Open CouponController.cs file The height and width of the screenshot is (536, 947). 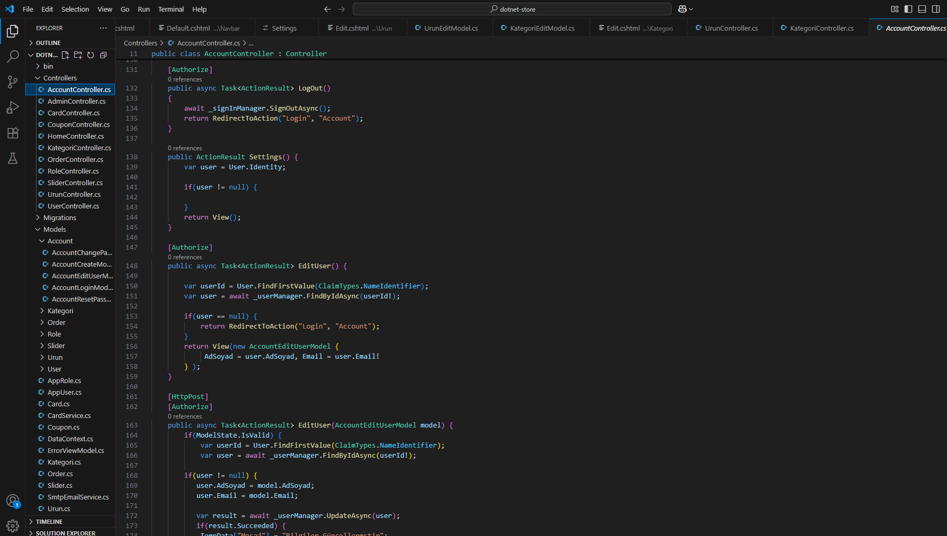[x=70, y=124]
